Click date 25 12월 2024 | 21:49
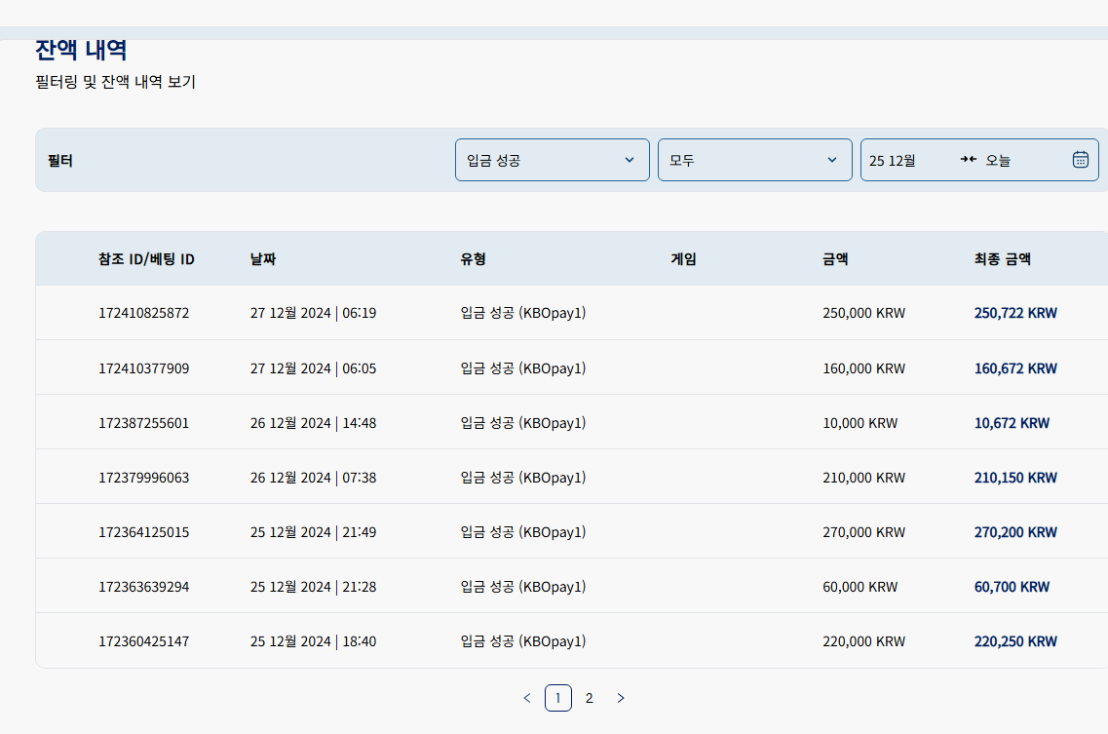 313,532
